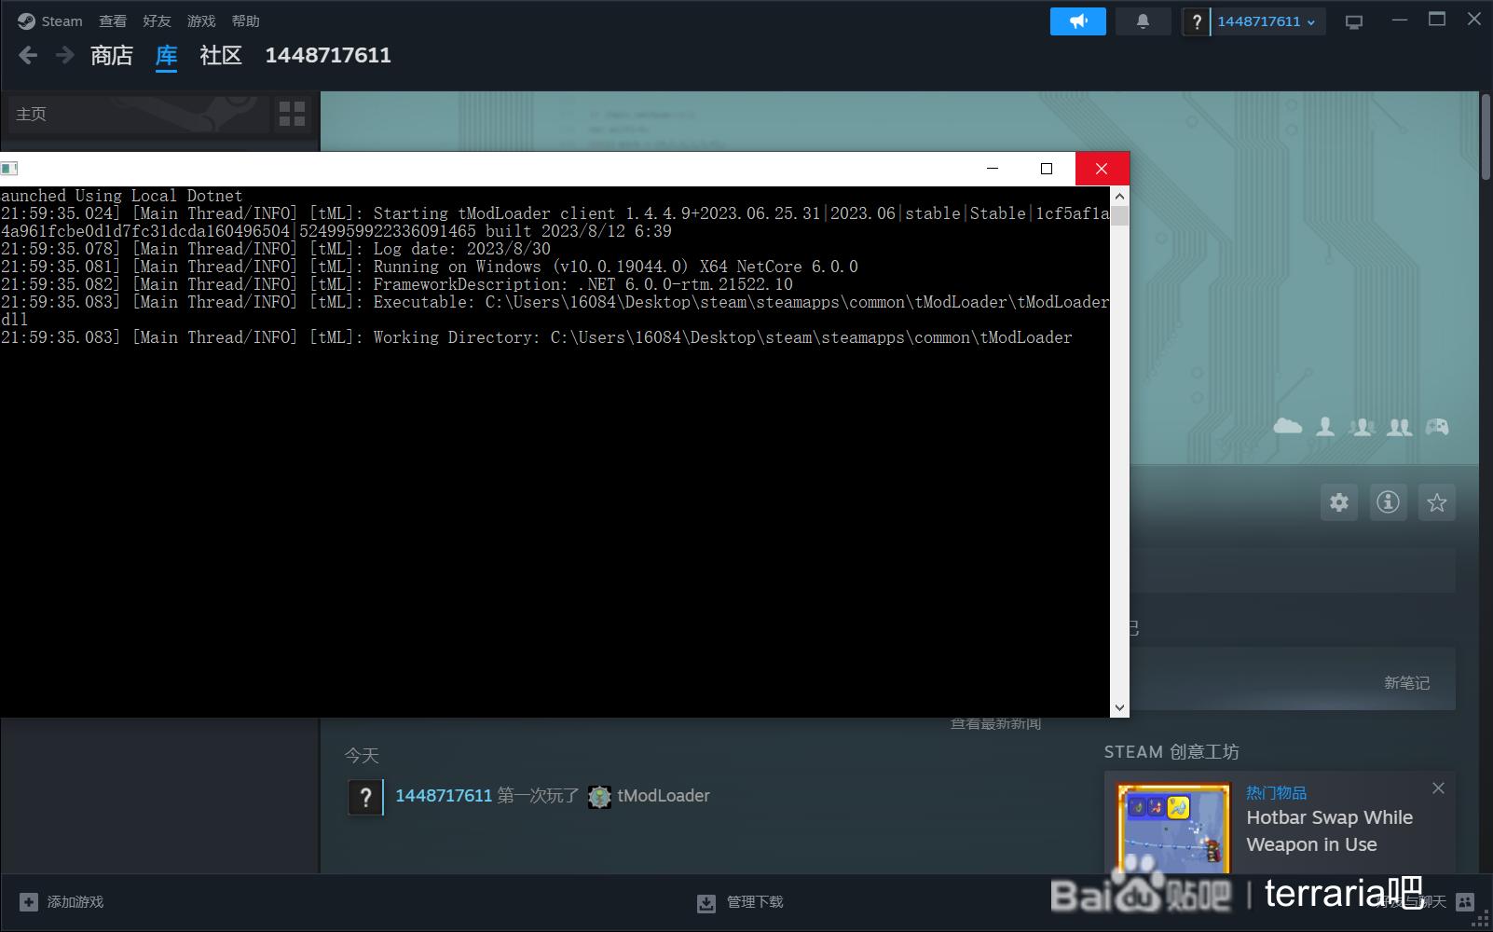Image resolution: width=1493 pixels, height=932 pixels.
Task: Add game to favorites with star
Action: (1437, 502)
